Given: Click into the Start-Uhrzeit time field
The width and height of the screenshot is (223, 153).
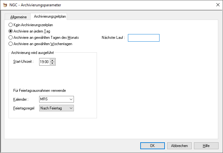Looking at the screenshot, I should click(44, 62).
